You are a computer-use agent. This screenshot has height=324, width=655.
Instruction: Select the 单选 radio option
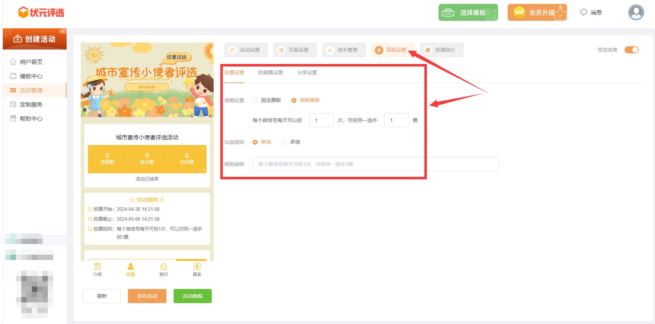pyautogui.click(x=255, y=142)
